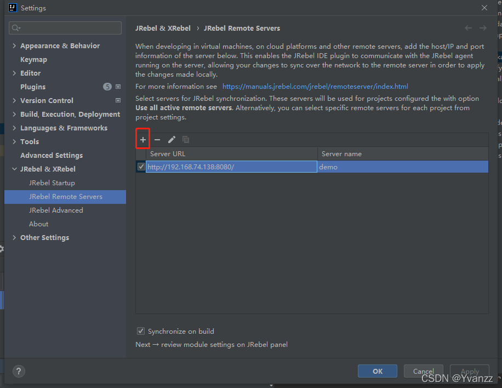
Task: Click the Tools tree label
Action: (x=30, y=141)
